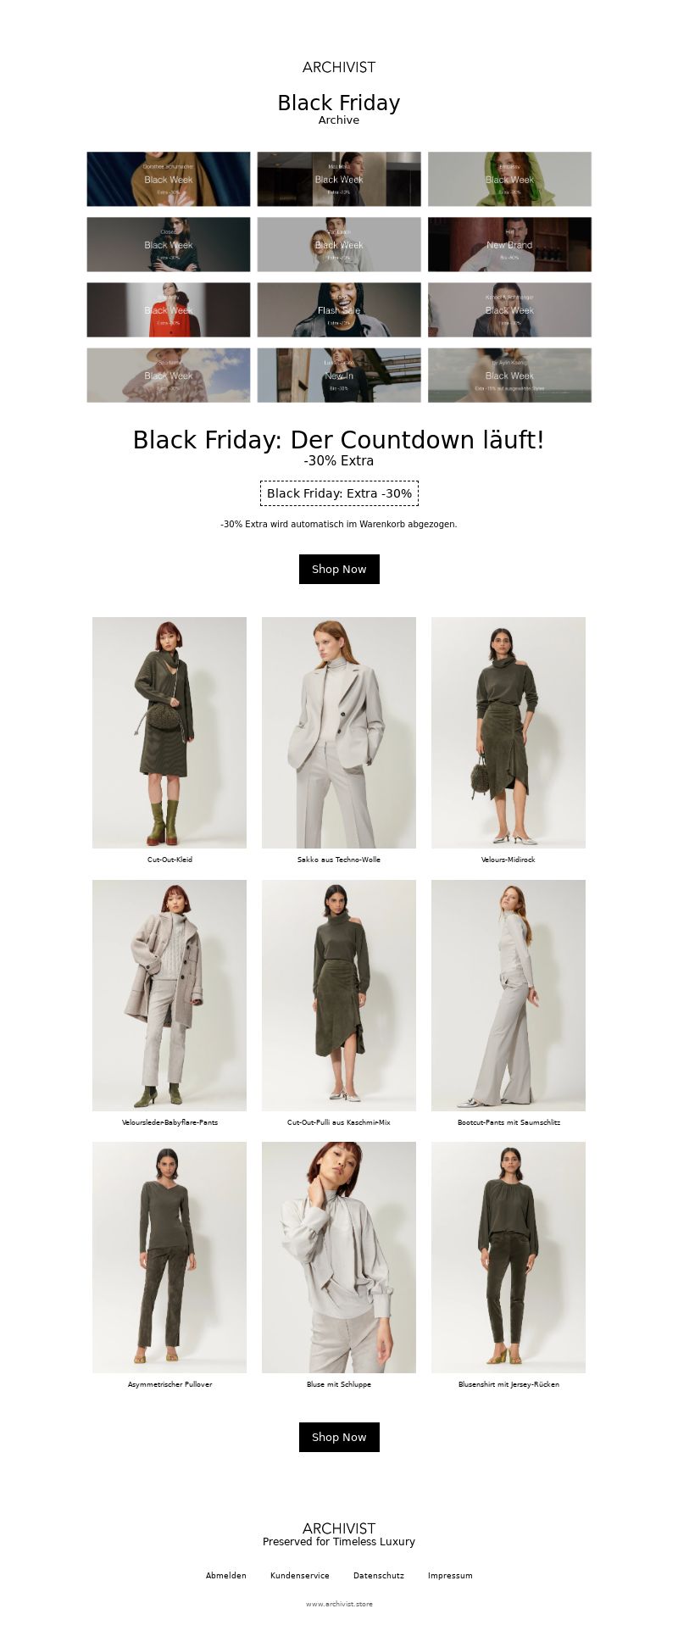This screenshot has width=678, height=1625.
Task: Open the Closed Black Week banner
Action: (x=169, y=244)
